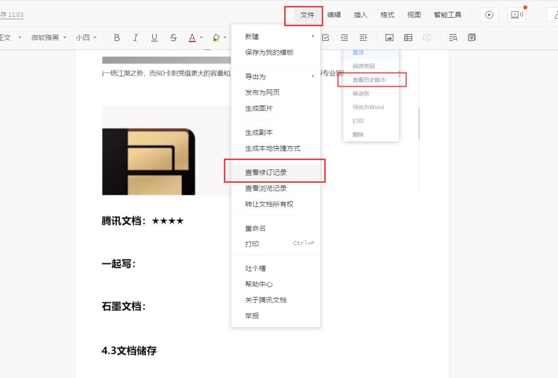Toggle strikethrough formatting
The image size is (558, 378).
(x=173, y=37)
